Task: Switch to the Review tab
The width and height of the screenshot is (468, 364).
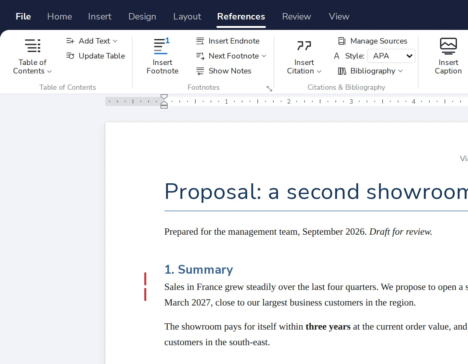Action: coord(296,16)
